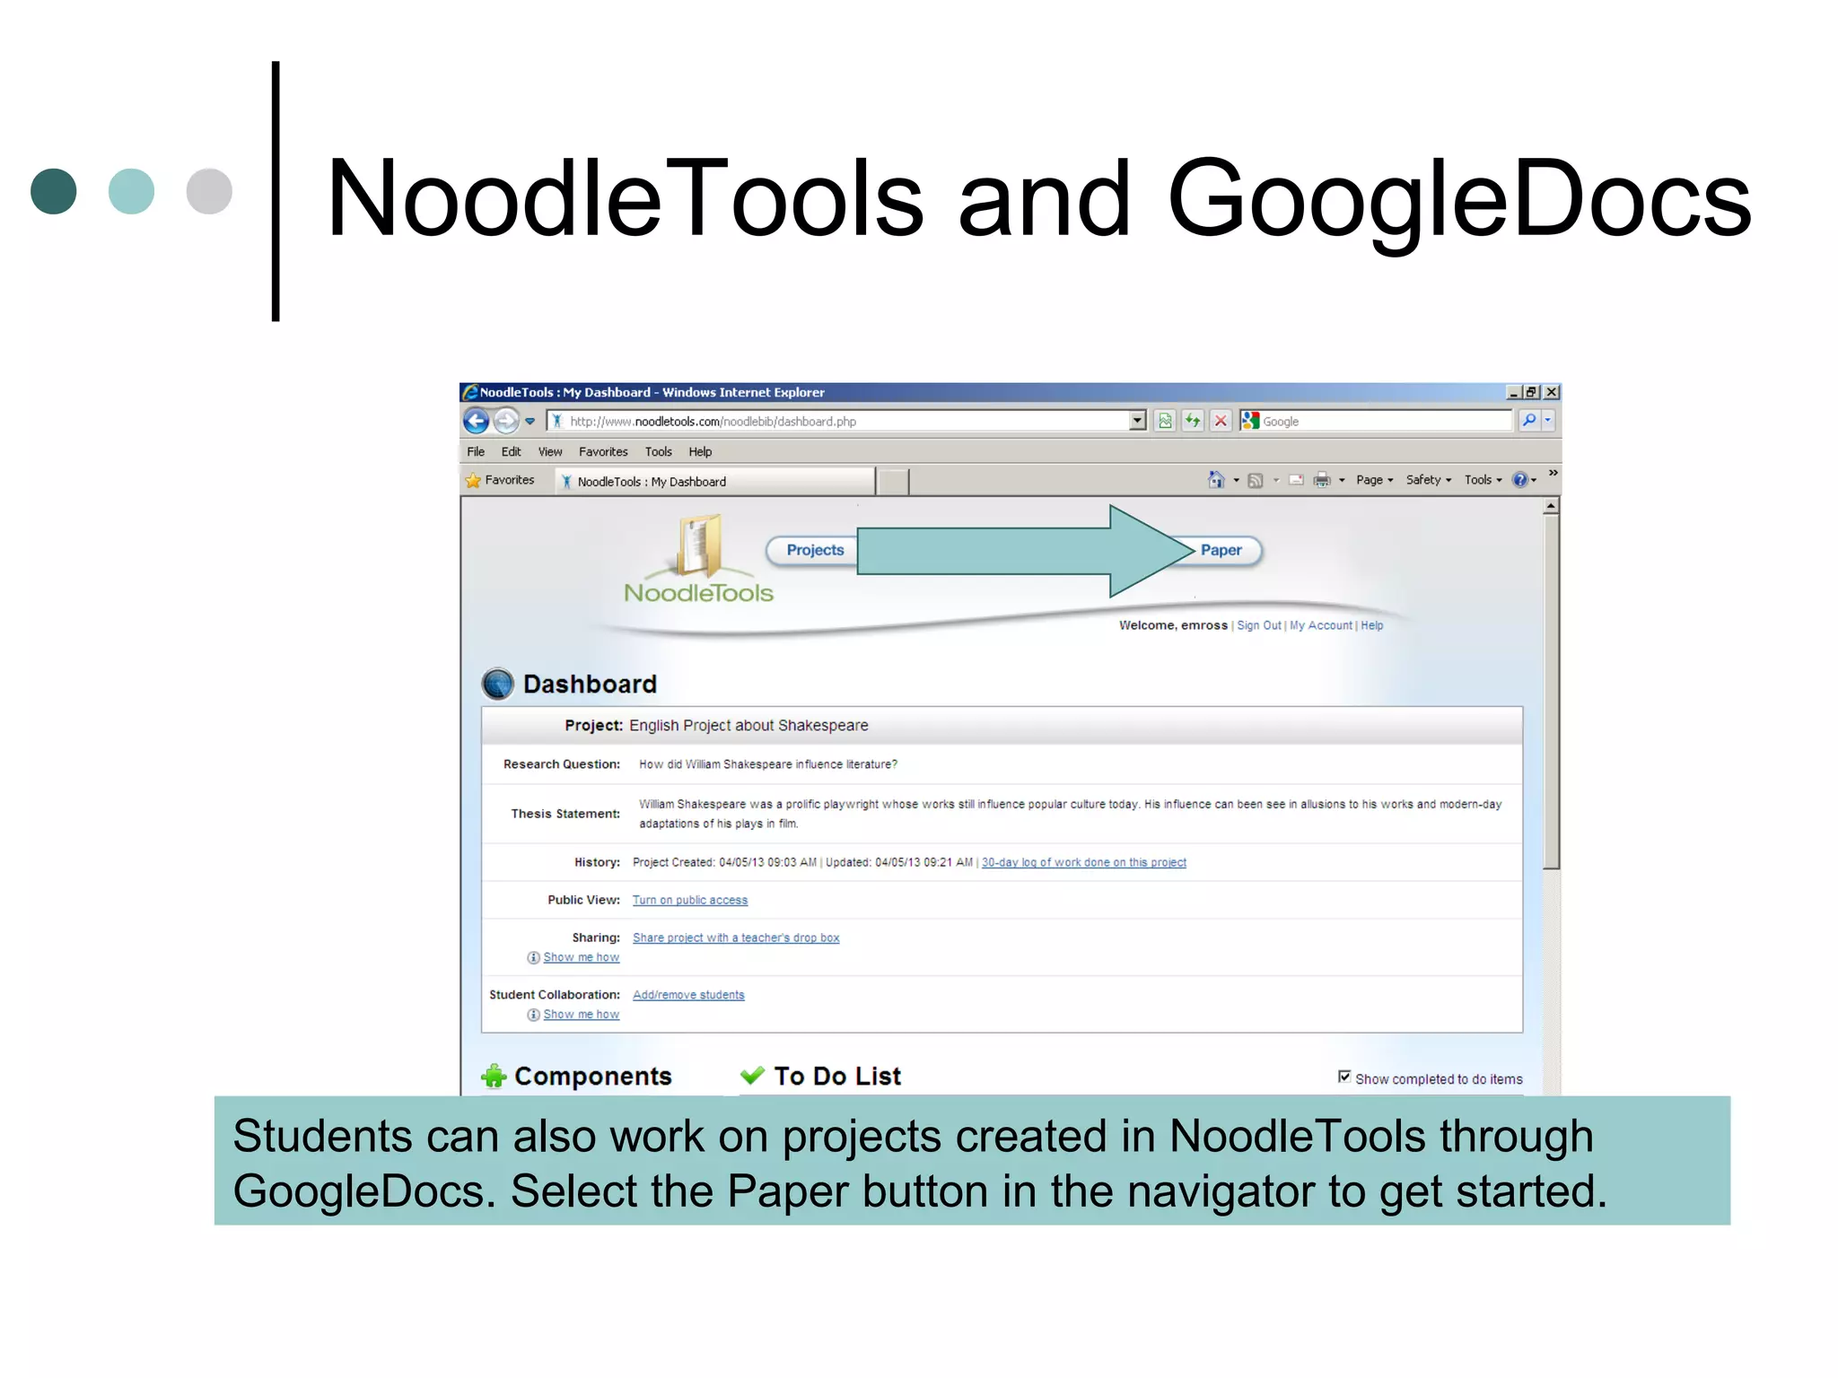The height and width of the screenshot is (1378, 1838).
Task: Click info icon under Student Collaboration
Action: click(533, 1015)
